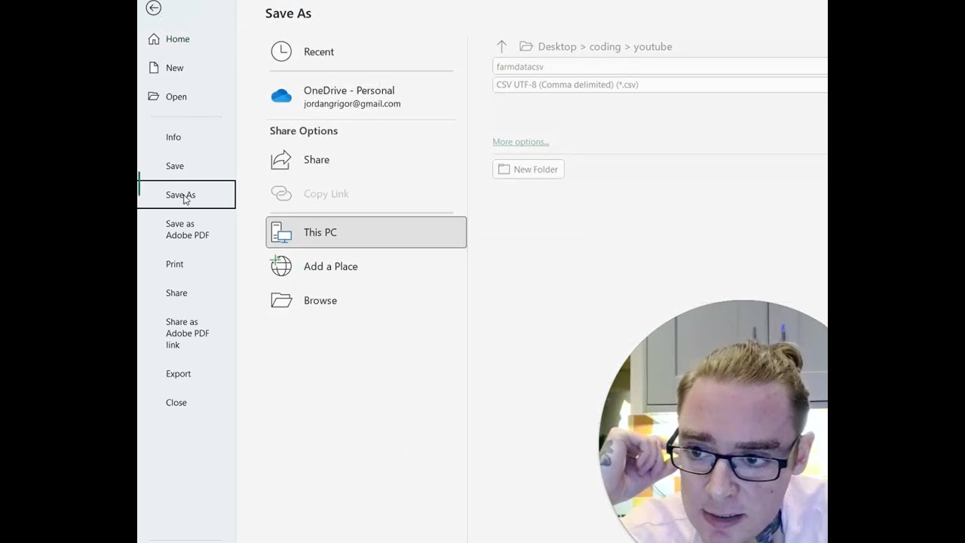Image resolution: width=965 pixels, height=543 pixels.
Task: Click the Add a Place globe icon
Action: (x=281, y=265)
